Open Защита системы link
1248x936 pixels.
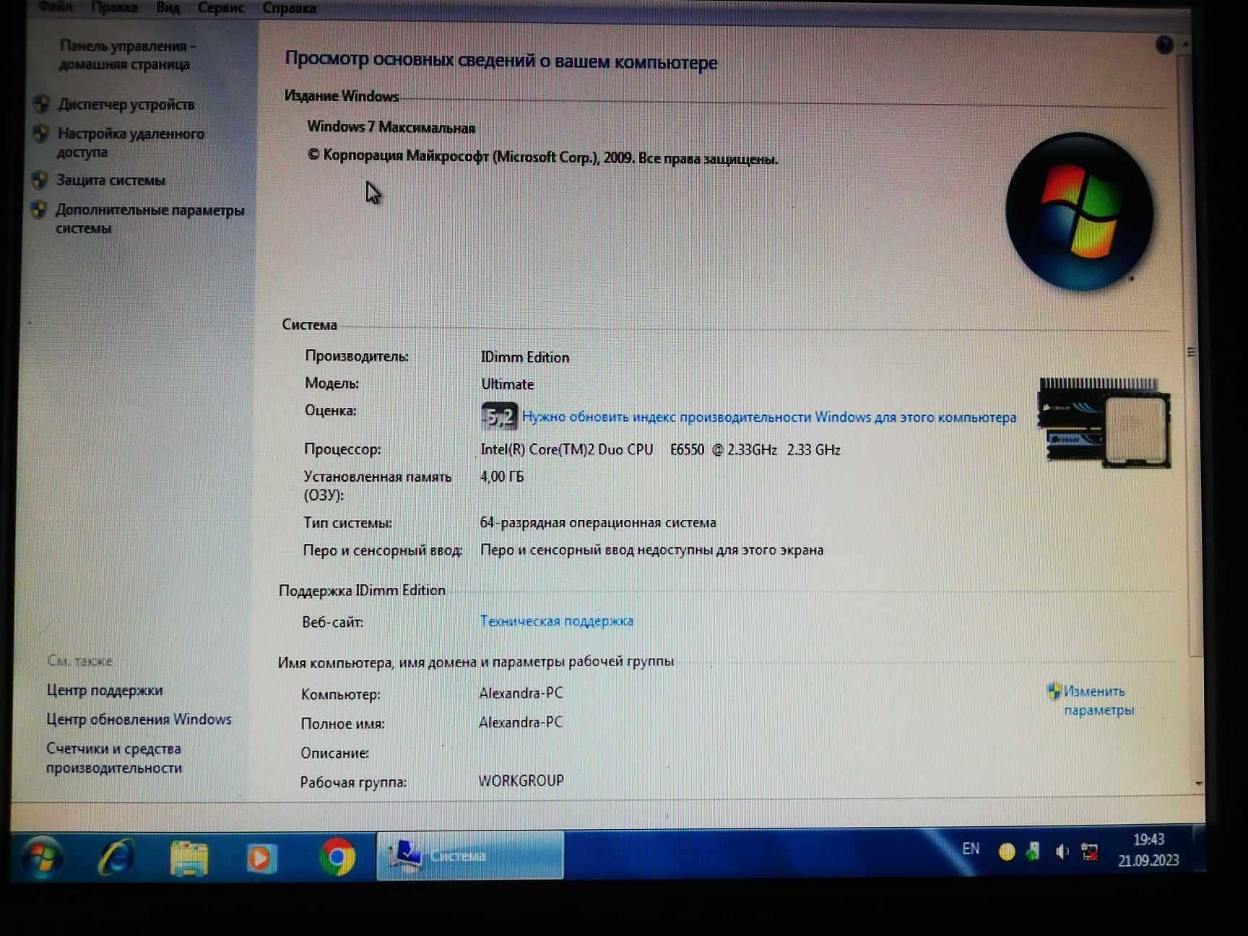[x=110, y=180]
